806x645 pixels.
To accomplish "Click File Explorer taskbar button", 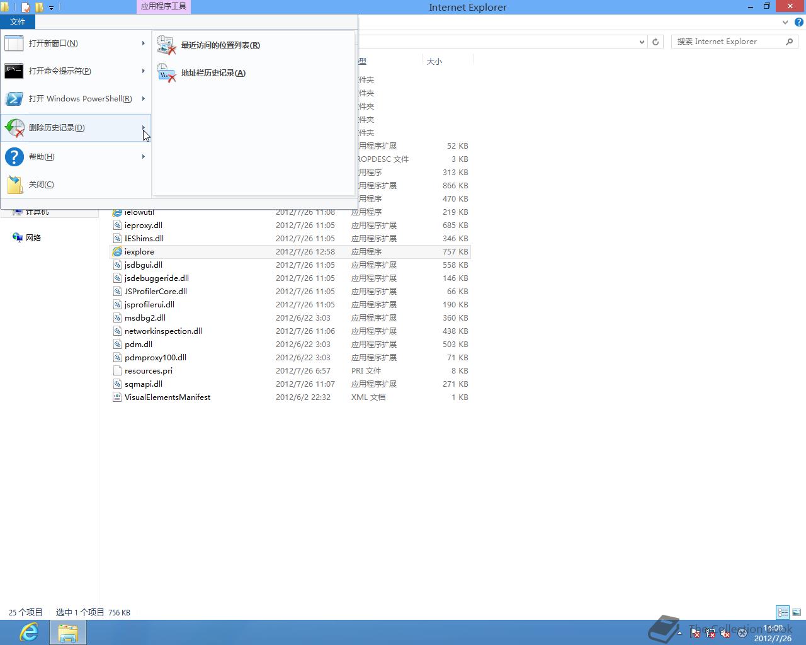I will tap(68, 632).
